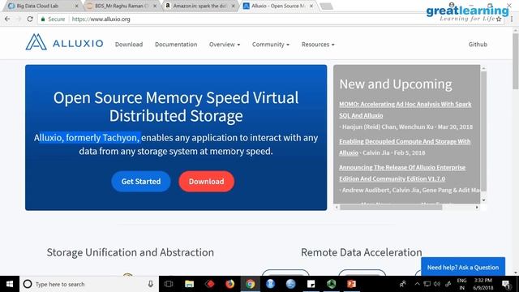The height and width of the screenshot is (292, 519).
Task: Click News panel scroll right arrow
Action: [x=477, y=208]
